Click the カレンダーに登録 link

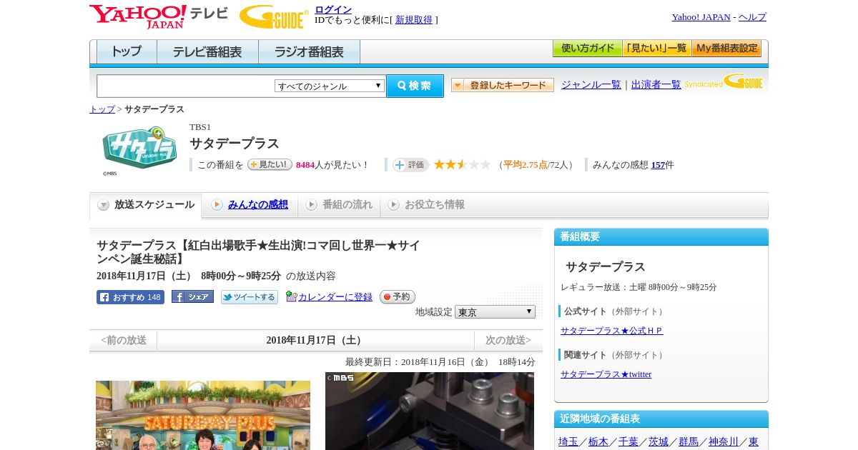(335, 297)
